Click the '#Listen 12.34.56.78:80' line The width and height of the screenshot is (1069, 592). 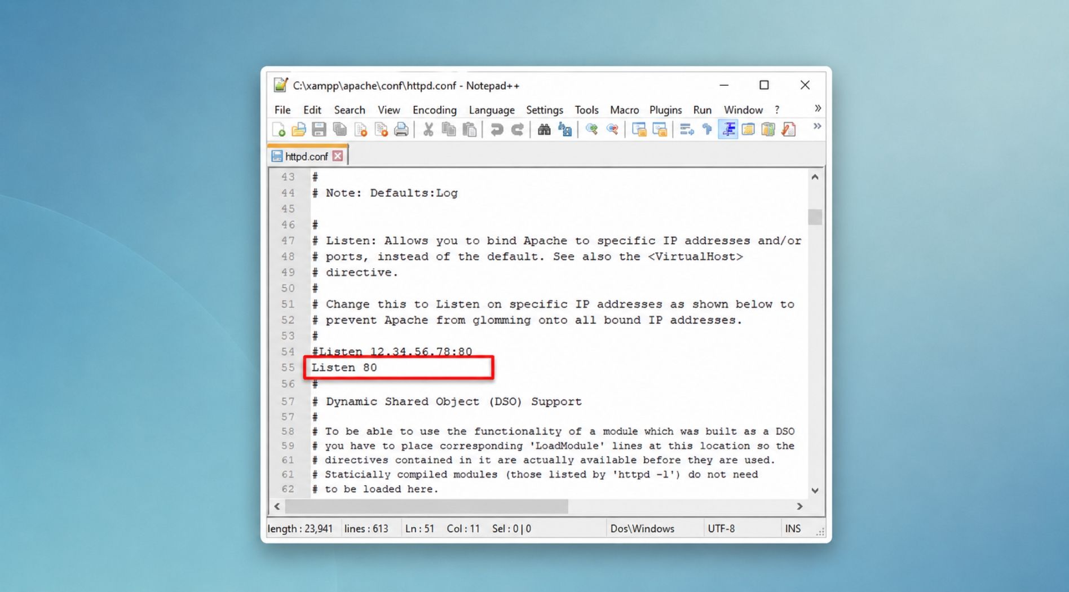click(392, 352)
